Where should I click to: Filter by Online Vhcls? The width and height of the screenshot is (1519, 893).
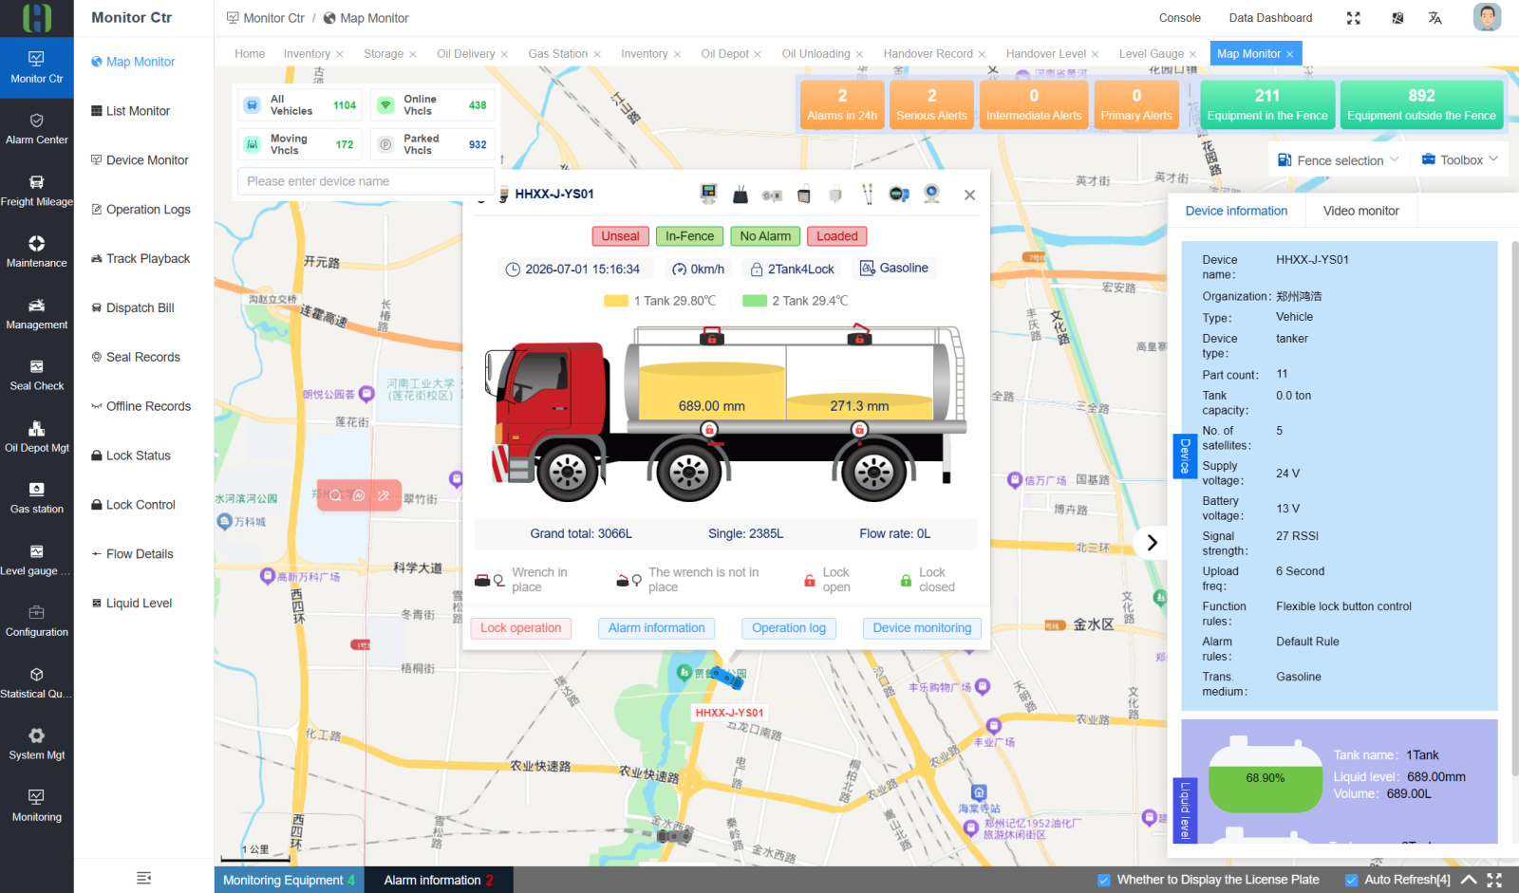point(432,105)
